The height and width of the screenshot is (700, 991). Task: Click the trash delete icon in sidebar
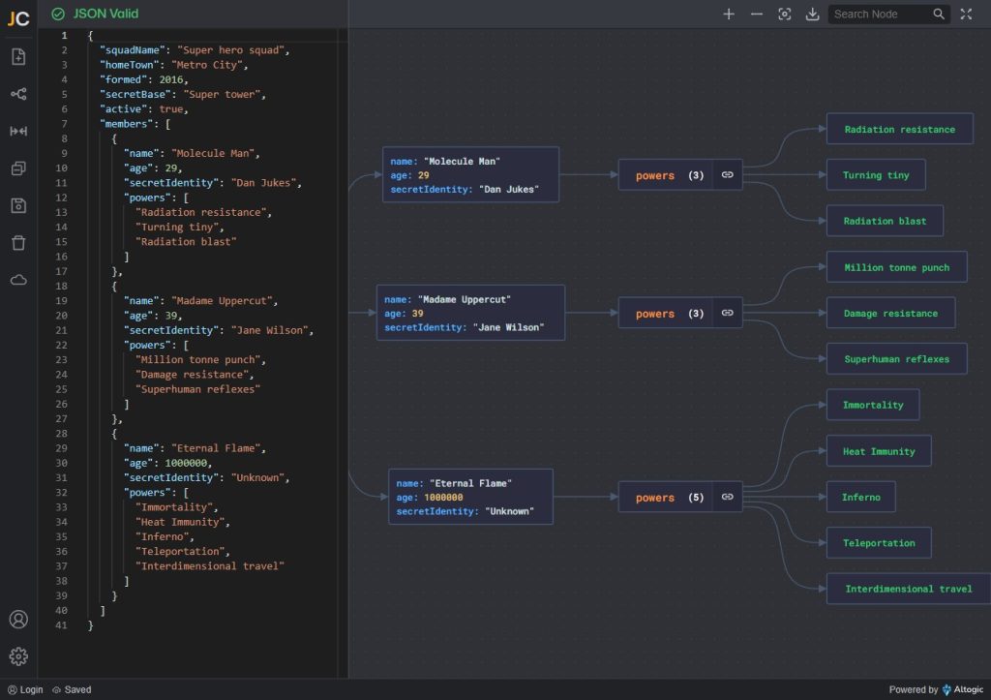[x=18, y=243]
